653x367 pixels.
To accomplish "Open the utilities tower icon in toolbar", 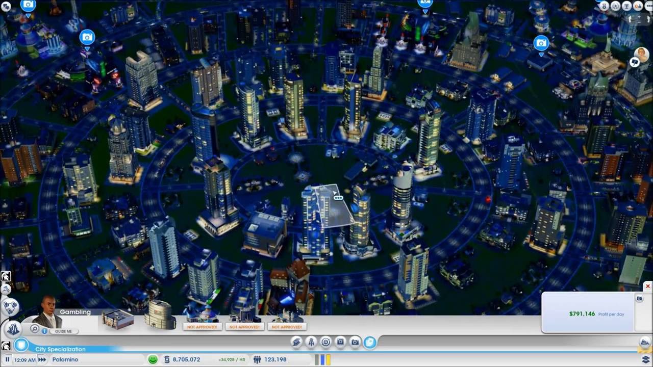I will pyautogui.click(x=311, y=342).
